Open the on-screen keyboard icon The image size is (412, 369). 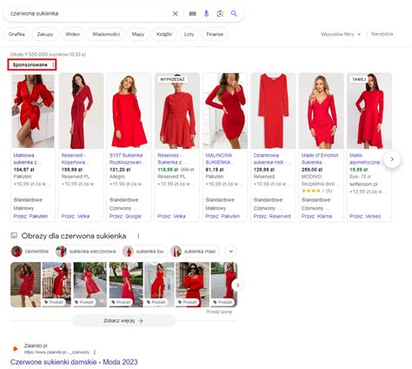point(193,14)
